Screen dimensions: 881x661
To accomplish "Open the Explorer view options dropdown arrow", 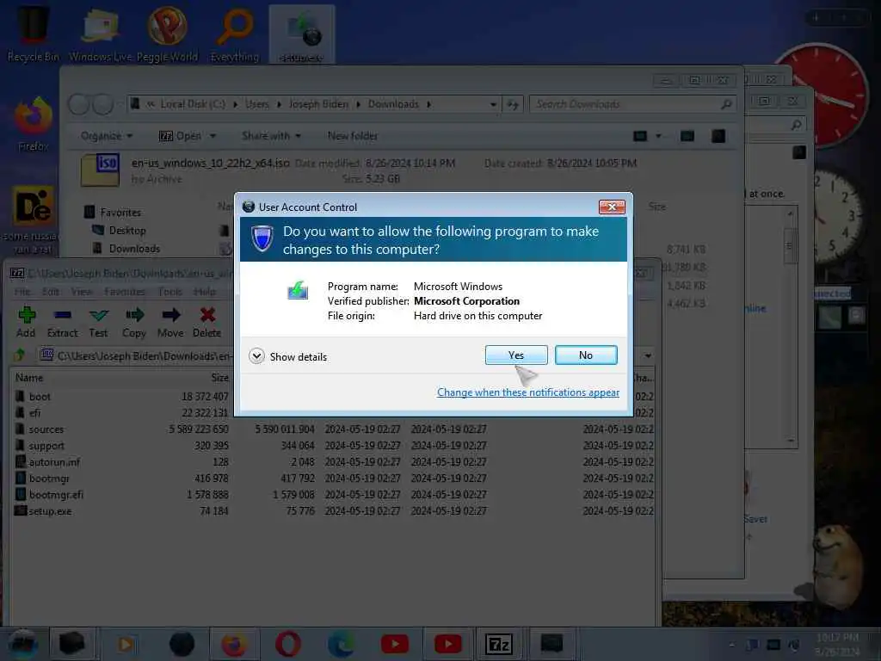I will (658, 136).
